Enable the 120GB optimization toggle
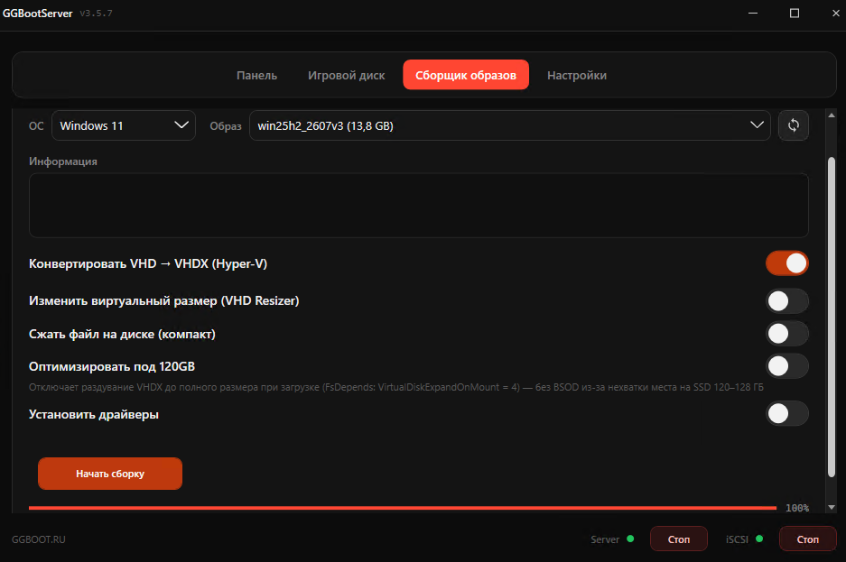 click(786, 366)
